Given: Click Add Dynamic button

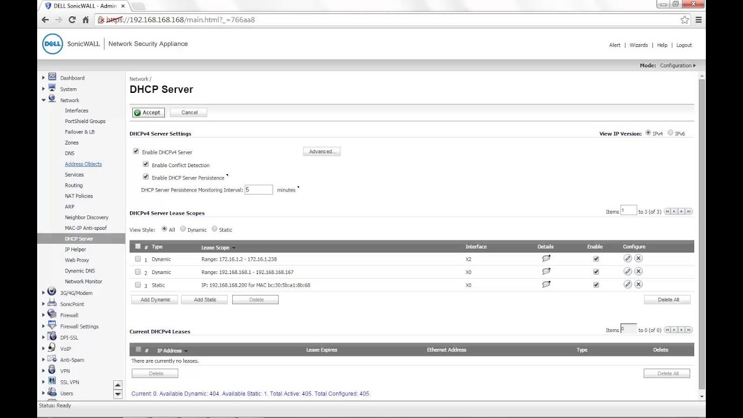Looking at the screenshot, I should tap(155, 300).
